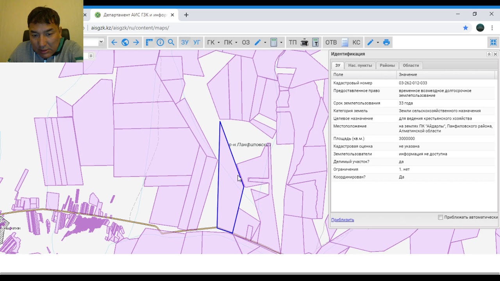
Task: Click the ОТВ toolbar button
Action: [x=331, y=43]
